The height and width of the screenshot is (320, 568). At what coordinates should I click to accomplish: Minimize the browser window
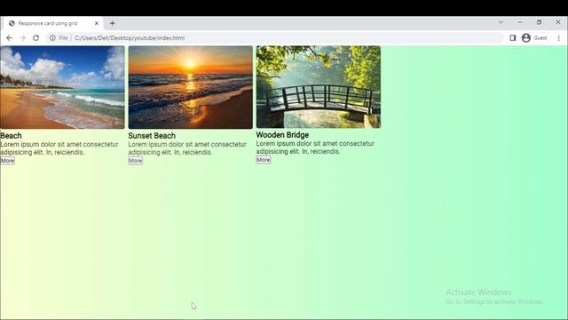pyautogui.click(x=520, y=22)
